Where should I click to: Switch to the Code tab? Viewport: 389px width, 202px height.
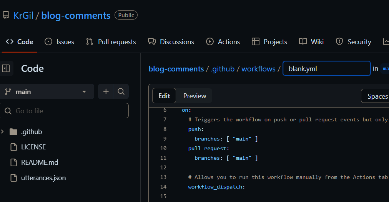click(x=20, y=41)
